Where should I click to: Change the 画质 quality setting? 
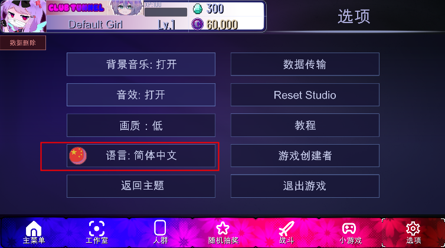[141, 125]
